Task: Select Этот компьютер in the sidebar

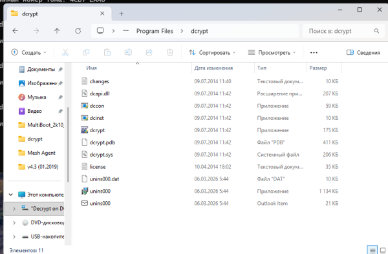Action: click(x=41, y=195)
